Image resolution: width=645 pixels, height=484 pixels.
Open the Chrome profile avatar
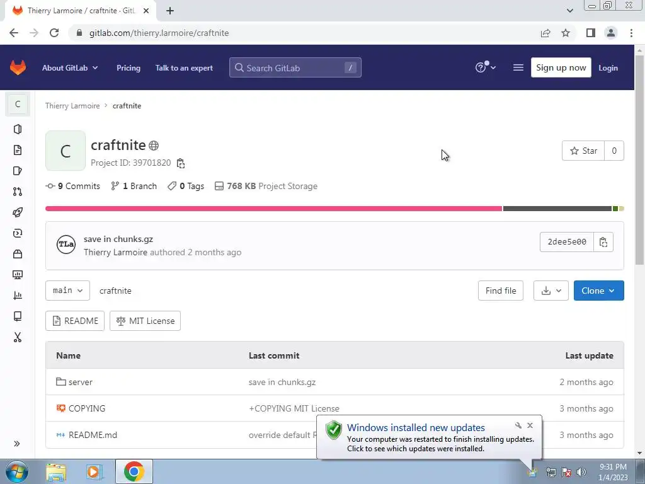click(611, 33)
